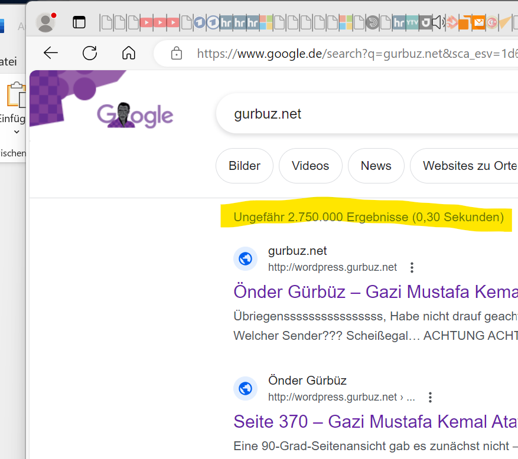Open the 'Önder Gürbüz – Gazi Mustafa Kema' link
The height and width of the screenshot is (459, 518).
(x=376, y=291)
